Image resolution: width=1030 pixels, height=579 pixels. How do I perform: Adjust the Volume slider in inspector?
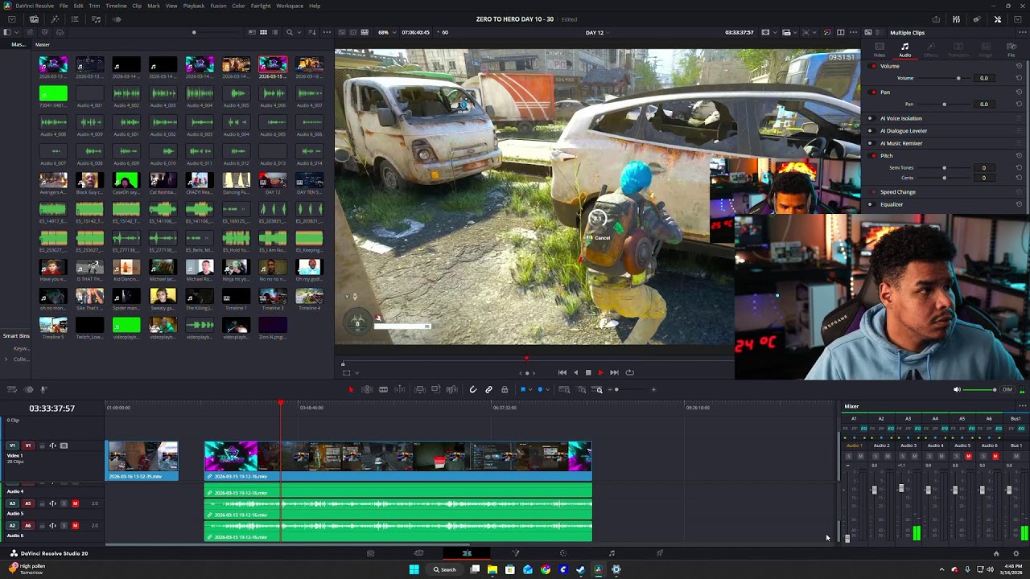945,78
